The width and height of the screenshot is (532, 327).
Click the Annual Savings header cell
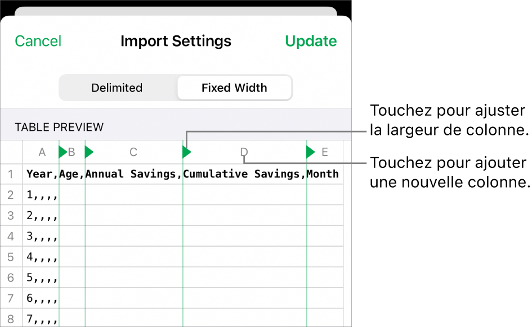(x=134, y=174)
